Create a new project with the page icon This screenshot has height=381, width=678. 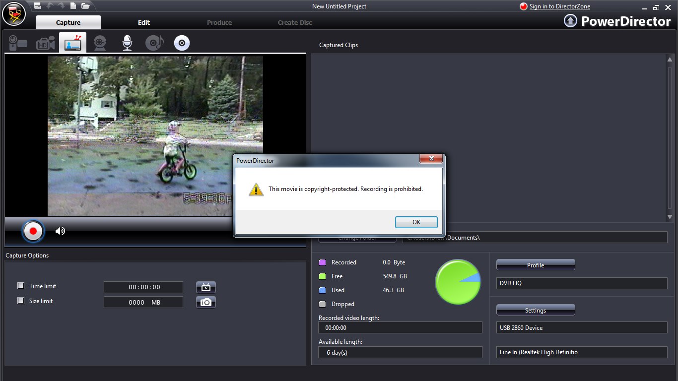point(73,6)
